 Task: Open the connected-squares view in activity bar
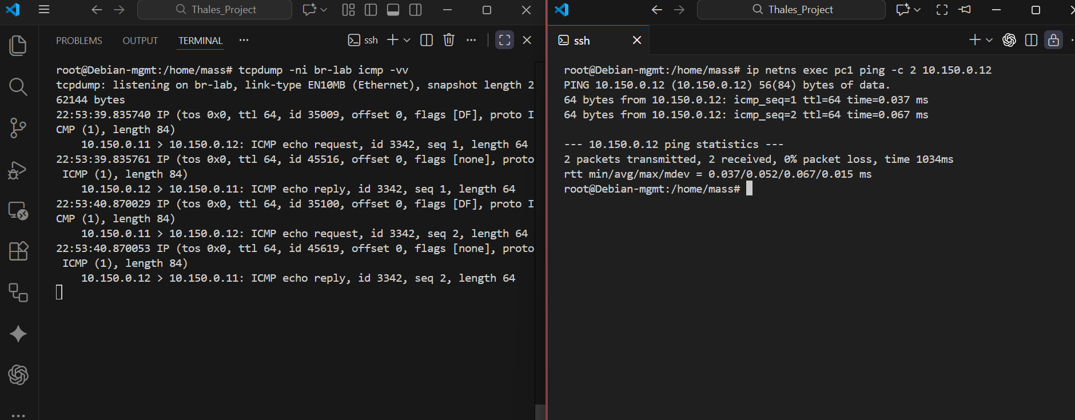click(18, 293)
